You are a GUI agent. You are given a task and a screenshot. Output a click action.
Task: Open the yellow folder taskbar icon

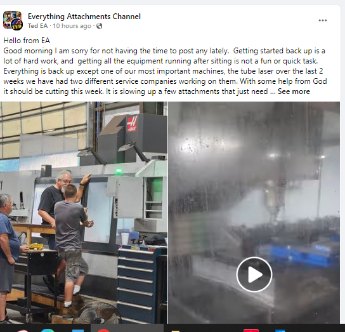click(x=176, y=331)
